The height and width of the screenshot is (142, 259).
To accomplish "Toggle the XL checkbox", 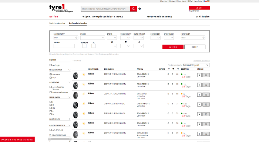I will coord(94,46).
